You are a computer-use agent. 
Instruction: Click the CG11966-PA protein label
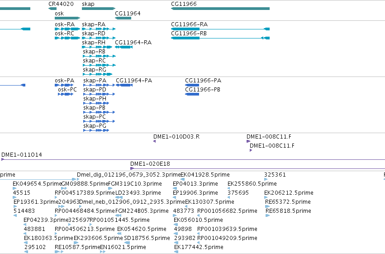click(203, 81)
